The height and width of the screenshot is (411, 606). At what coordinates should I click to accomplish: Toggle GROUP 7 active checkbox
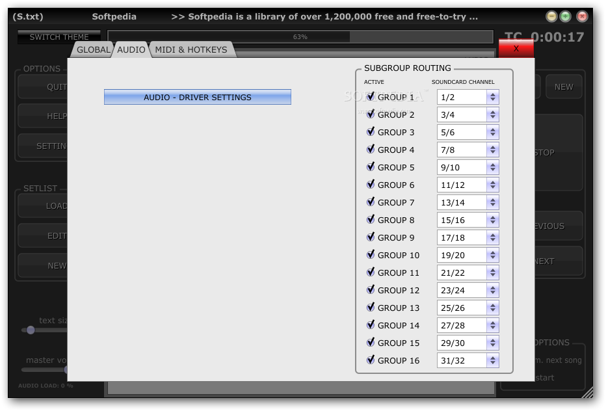pos(370,202)
